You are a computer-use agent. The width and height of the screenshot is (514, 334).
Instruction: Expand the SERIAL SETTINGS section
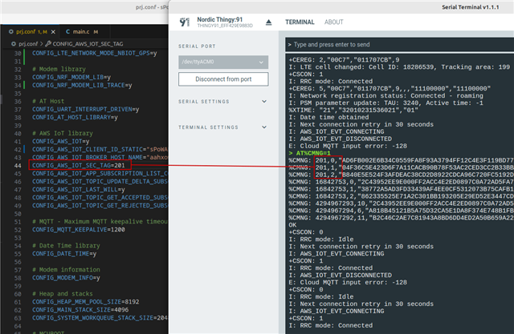click(x=223, y=102)
